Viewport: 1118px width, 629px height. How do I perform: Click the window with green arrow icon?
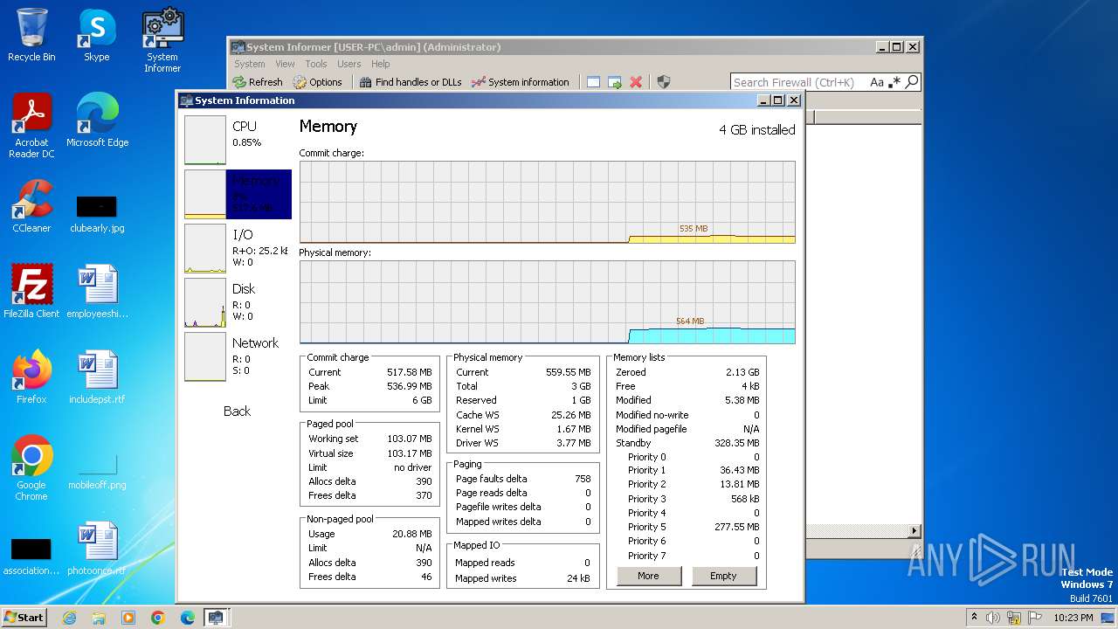click(x=615, y=82)
